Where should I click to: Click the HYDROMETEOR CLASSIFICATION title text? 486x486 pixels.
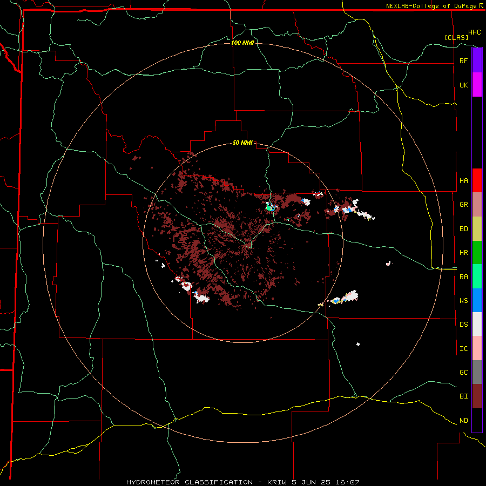tap(190, 482)
